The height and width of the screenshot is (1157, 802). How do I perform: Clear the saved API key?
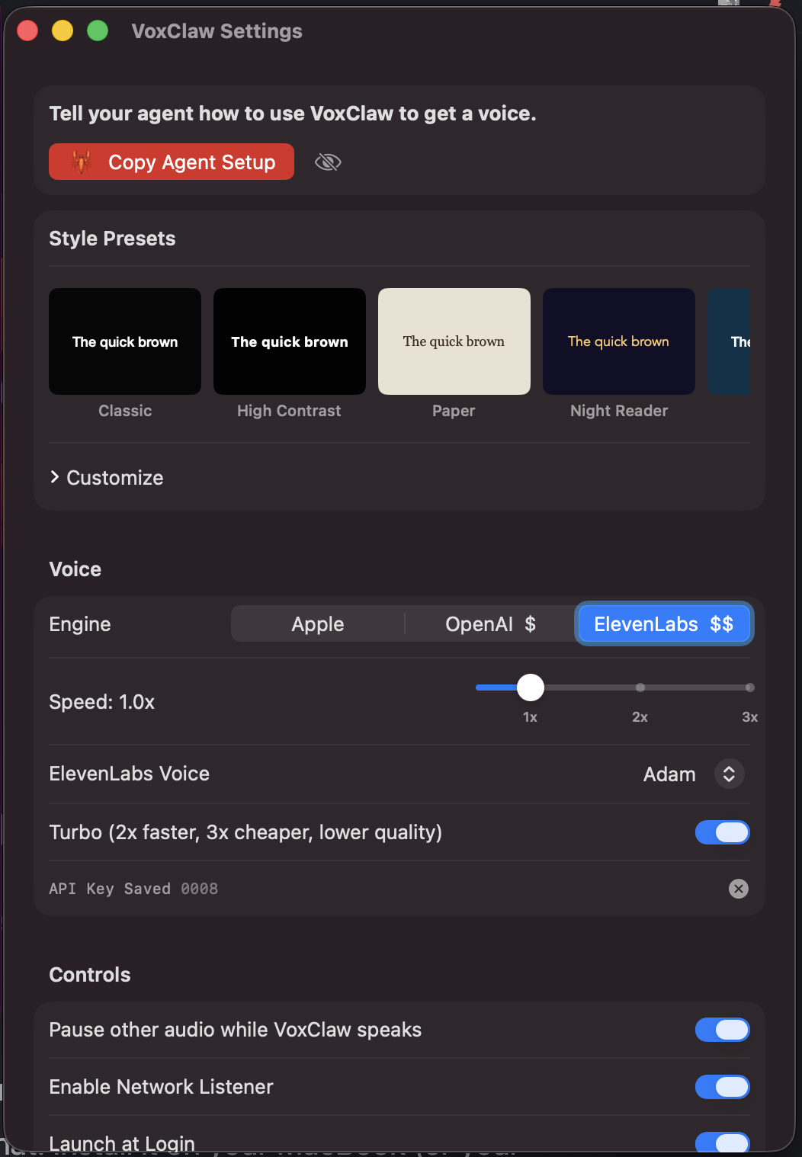(737, 888)
